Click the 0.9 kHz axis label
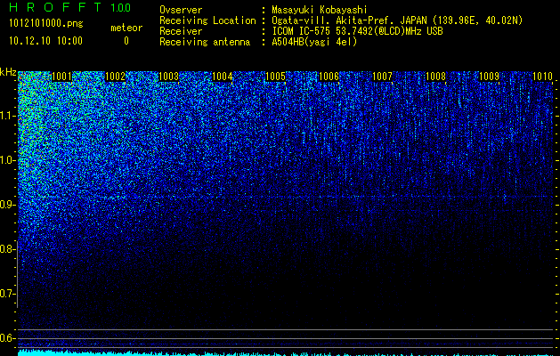The image size is (560, 356). pyautogui.click(x=8, y=205)
